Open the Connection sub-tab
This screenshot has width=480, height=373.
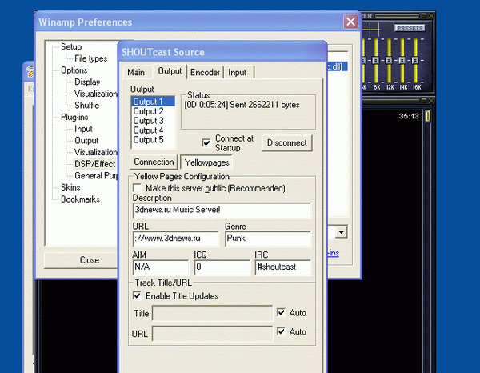[154, 162]
